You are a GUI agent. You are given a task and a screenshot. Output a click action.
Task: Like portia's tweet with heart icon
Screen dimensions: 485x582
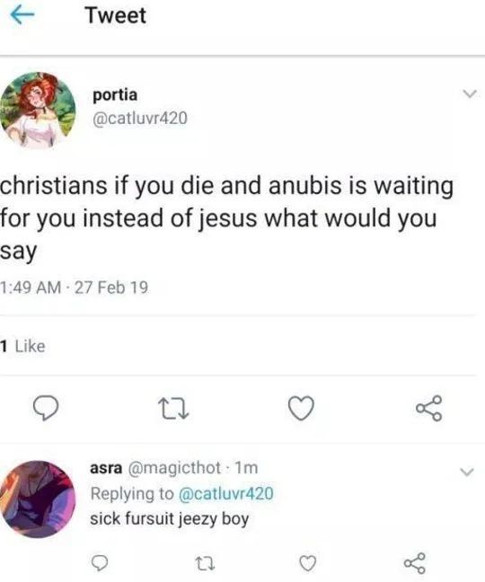click(x=301, y=408)
